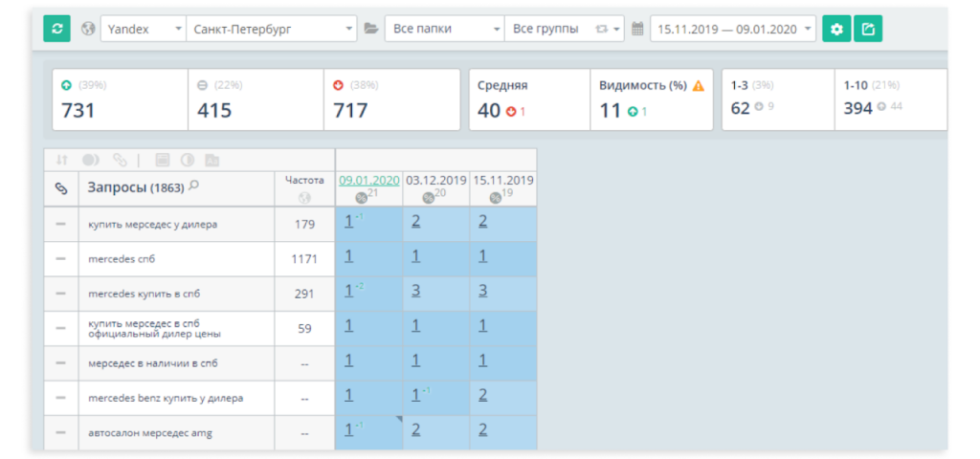The image size is (980, 459).
Task: Click position 1 on 09.01.2020 for 'mercedes спб'
Action: (x=348, y=255)
